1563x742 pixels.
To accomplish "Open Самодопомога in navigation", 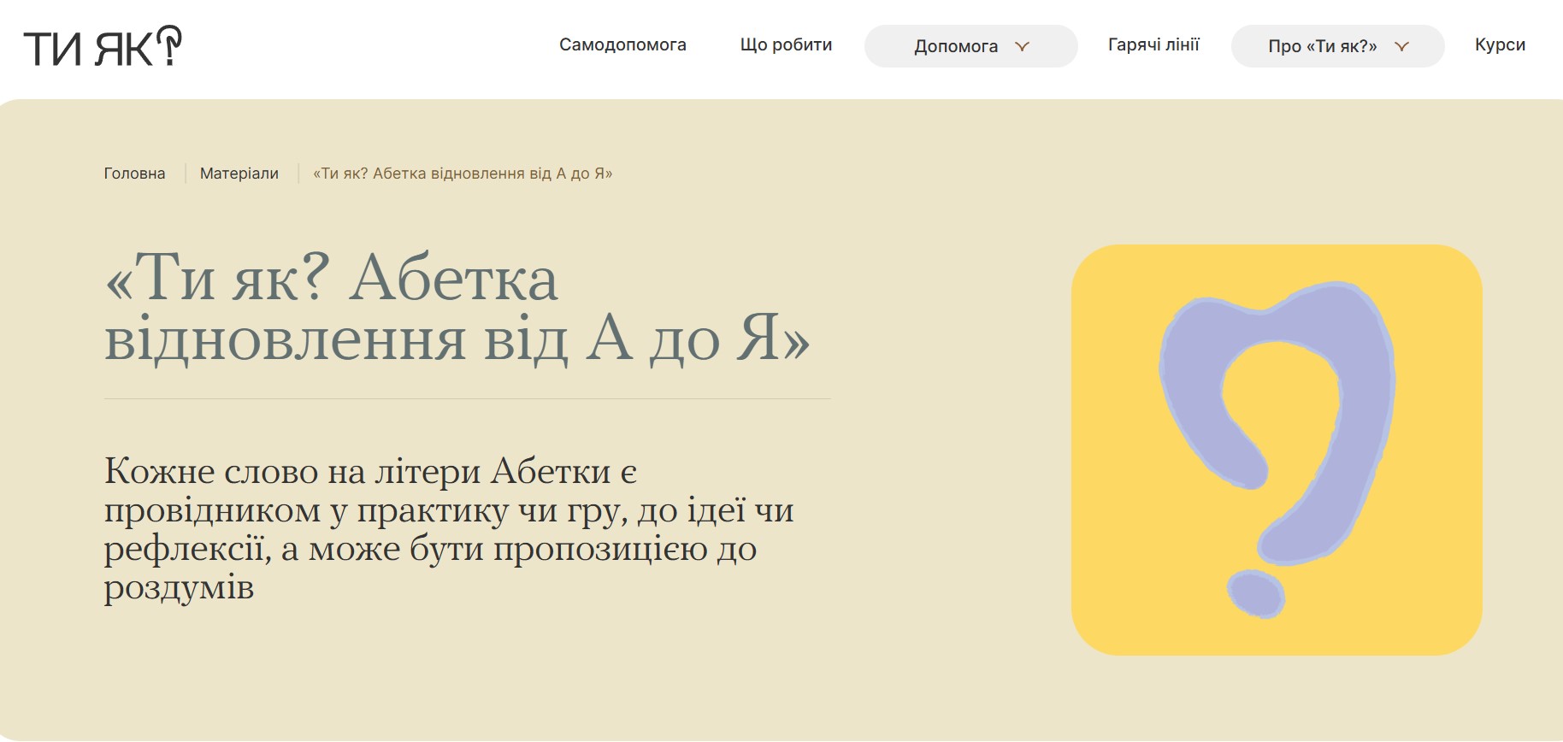I will click(622, 44).
